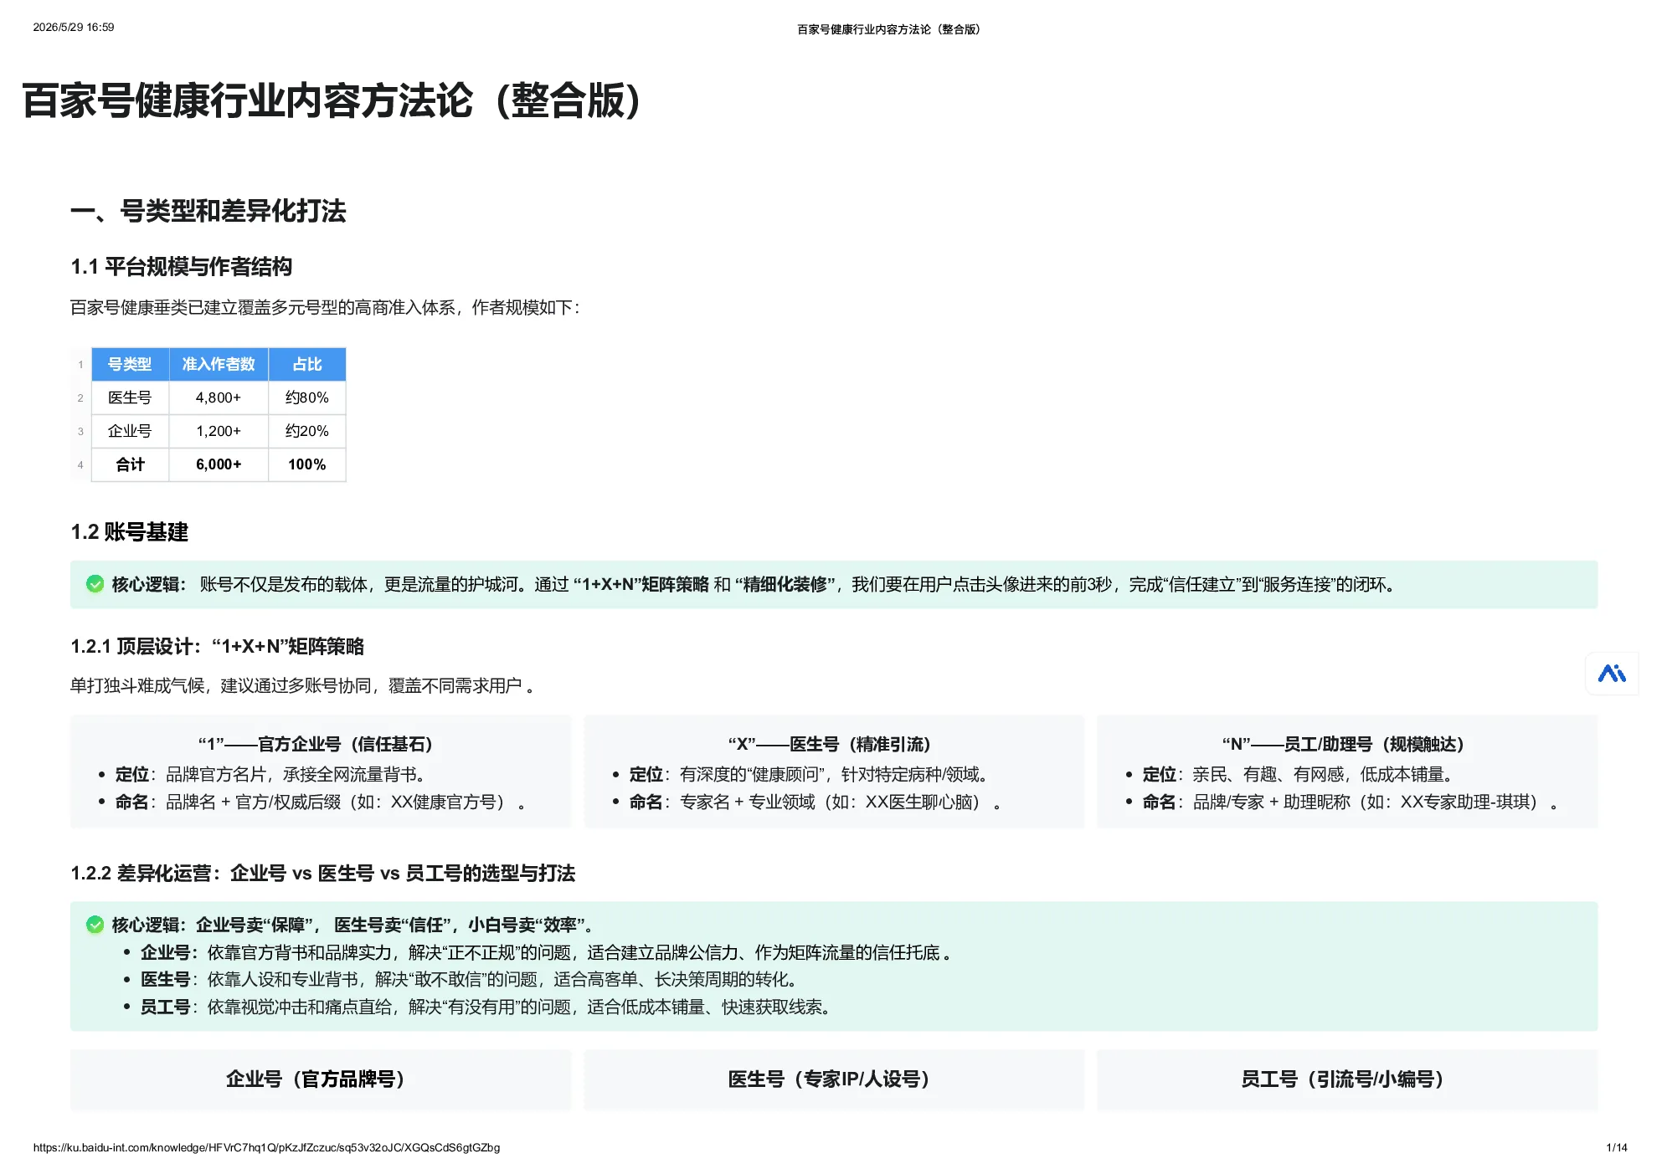Click card title “N”——员工/助理号（规模触达）
Image resolution: width=1662 pixels, height=1174 pixels.
[x=1347, y=744]
